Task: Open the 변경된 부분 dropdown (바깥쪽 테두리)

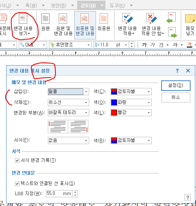Action: 68,113
